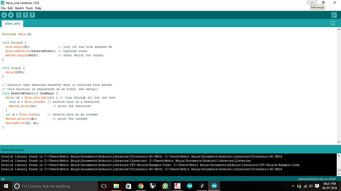This screenshot has height=191, width=341.
Task: Click the Windows Start button
Action: click(x=6, y=186)
